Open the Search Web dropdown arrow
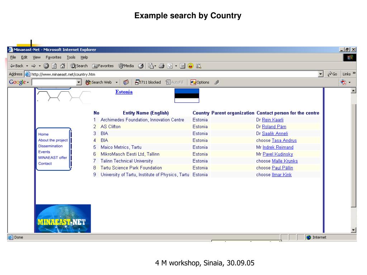The image size is (367, 275). pos(116,82)
